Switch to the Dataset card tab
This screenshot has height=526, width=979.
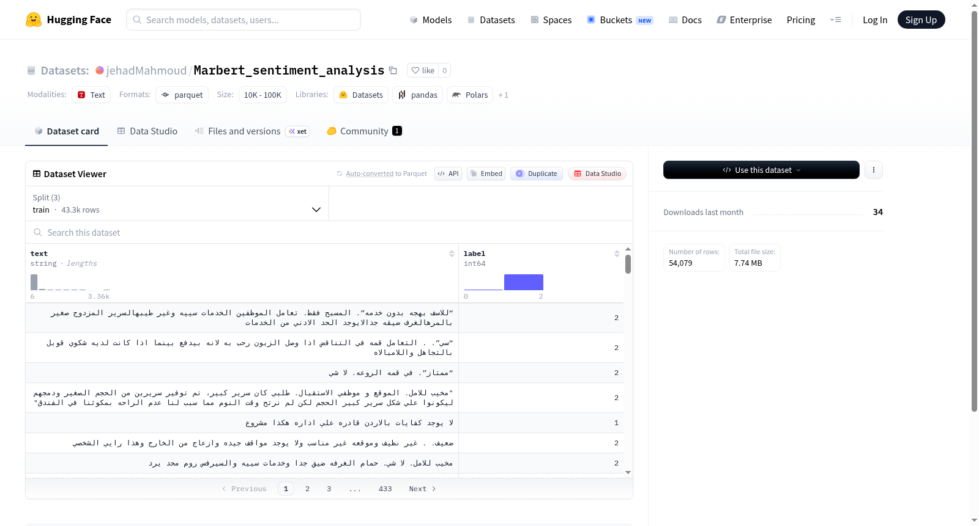[x=67, y=131]
